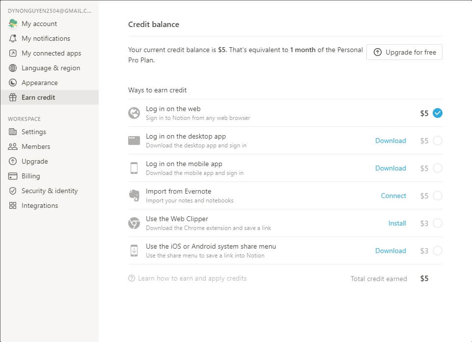Click the credit card icon beside Billing
The height and width of the screenshot is (342, 472).
13,176
